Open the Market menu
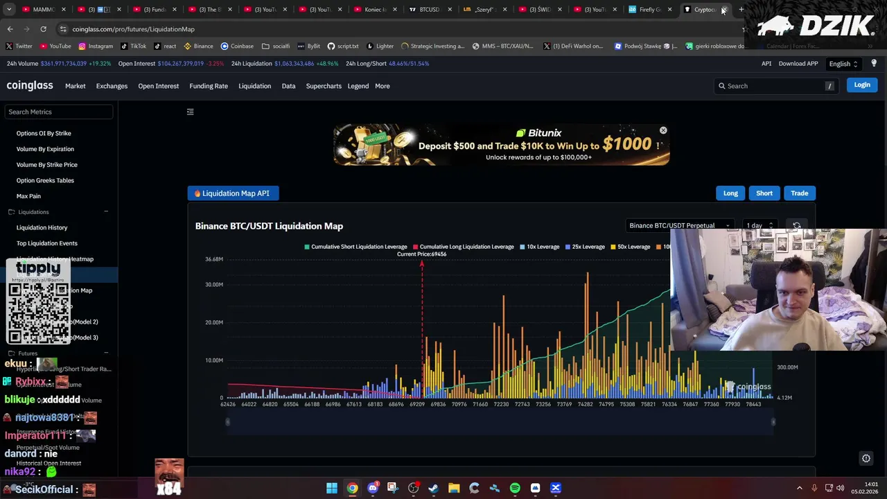 tap(76, 86)
